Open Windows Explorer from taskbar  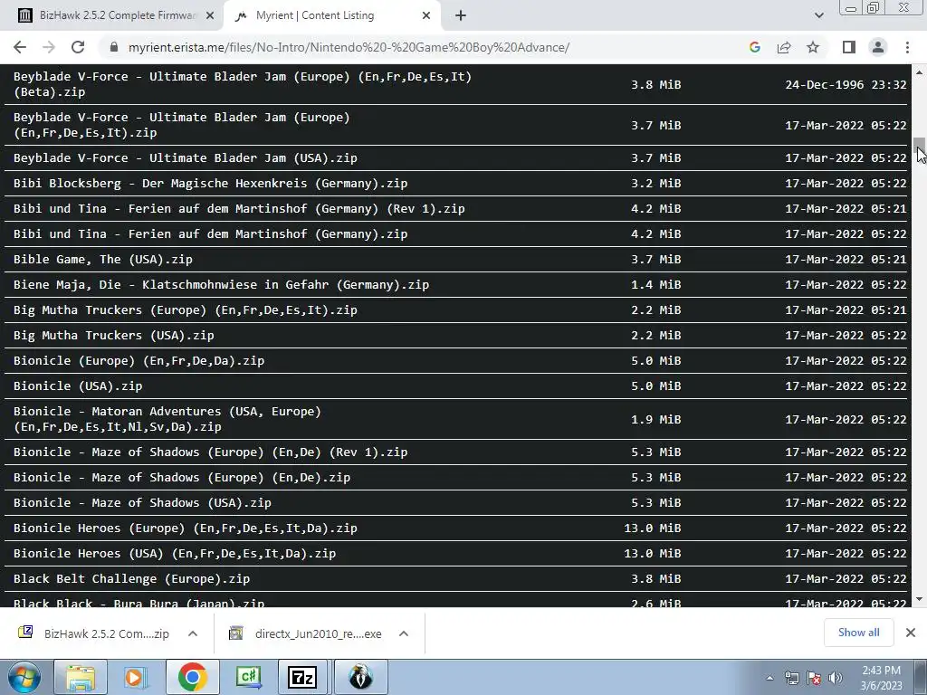[81, 677]
